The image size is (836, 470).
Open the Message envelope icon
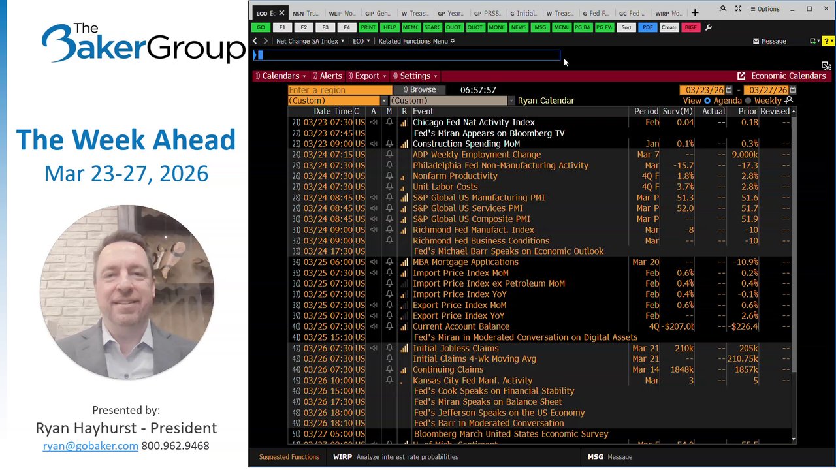tap(756, 41)
